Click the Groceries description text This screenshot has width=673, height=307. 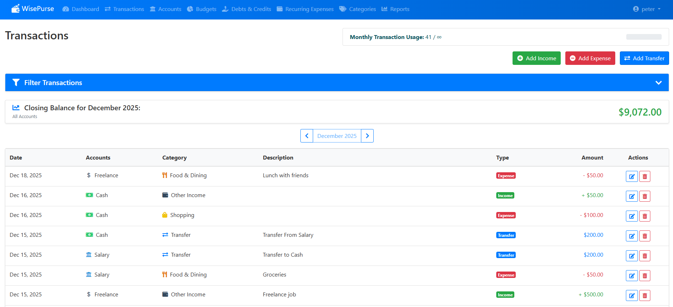275,274
